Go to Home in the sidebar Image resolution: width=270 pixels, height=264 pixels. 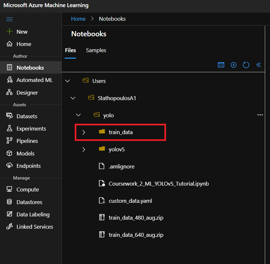24,44
